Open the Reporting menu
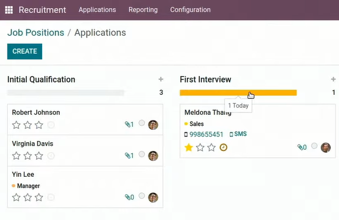Image resolution: width=339 pixels, height=220 pixels. (143, 10)
